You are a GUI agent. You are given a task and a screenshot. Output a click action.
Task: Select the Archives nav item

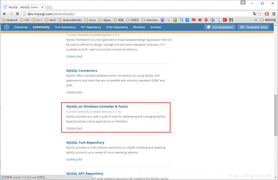156,27
